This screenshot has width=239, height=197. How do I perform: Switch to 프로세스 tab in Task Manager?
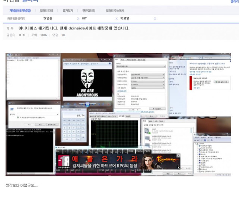coord(103,116)
